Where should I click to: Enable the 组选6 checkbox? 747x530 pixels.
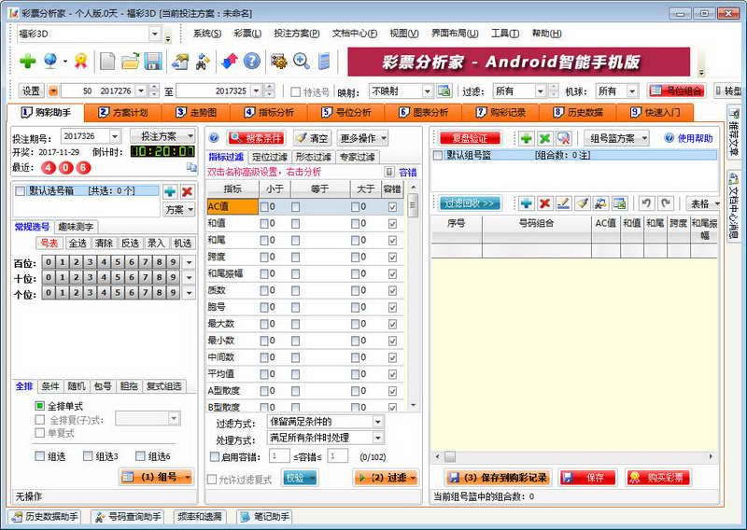tap(140, 456)
